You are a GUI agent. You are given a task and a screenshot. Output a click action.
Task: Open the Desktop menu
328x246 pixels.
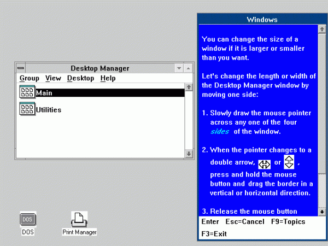click(x=80, y=78)
